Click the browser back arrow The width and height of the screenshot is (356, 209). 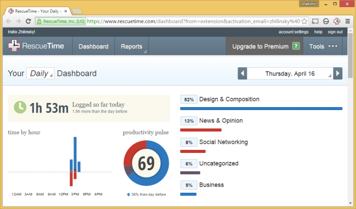(9, 21)
